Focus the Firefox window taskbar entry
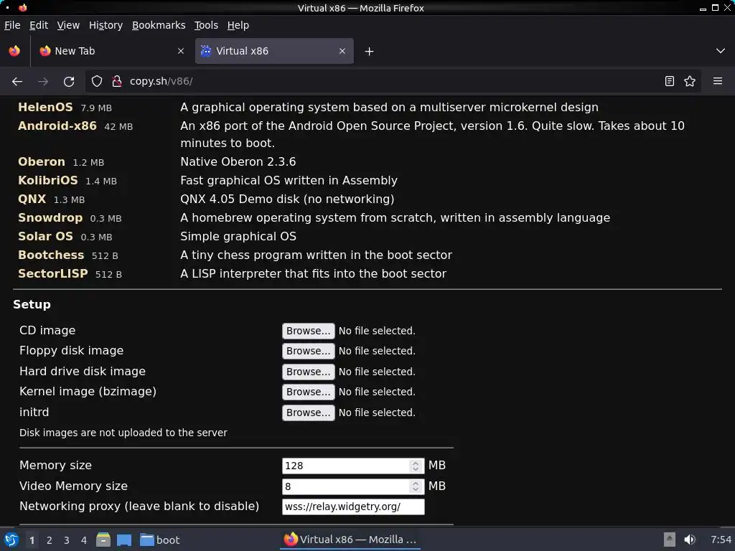Viewport: 735px width, 551px height. 350,540
